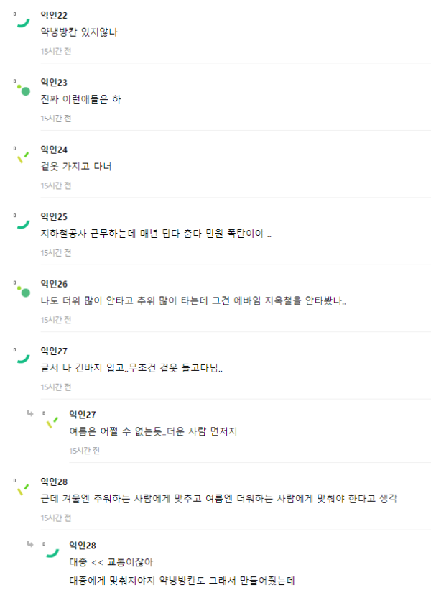This screenshot has height=593, width=431.
Task: Click timestamp under 익인27's reply comment
Action: click(x=84, y=451)
